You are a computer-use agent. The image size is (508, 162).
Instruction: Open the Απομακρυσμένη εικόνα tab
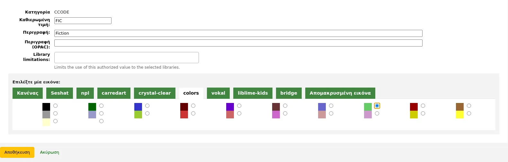tap(340, 93)
